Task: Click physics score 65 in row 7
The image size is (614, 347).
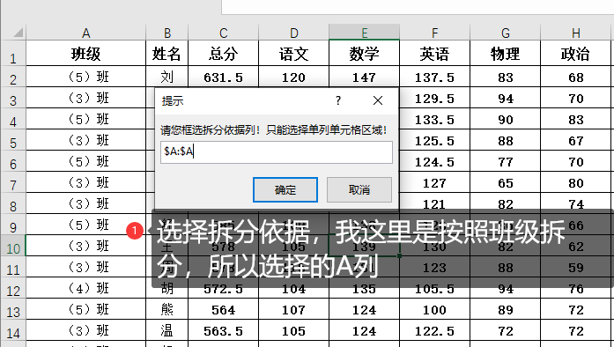Action: click(505, 183)
